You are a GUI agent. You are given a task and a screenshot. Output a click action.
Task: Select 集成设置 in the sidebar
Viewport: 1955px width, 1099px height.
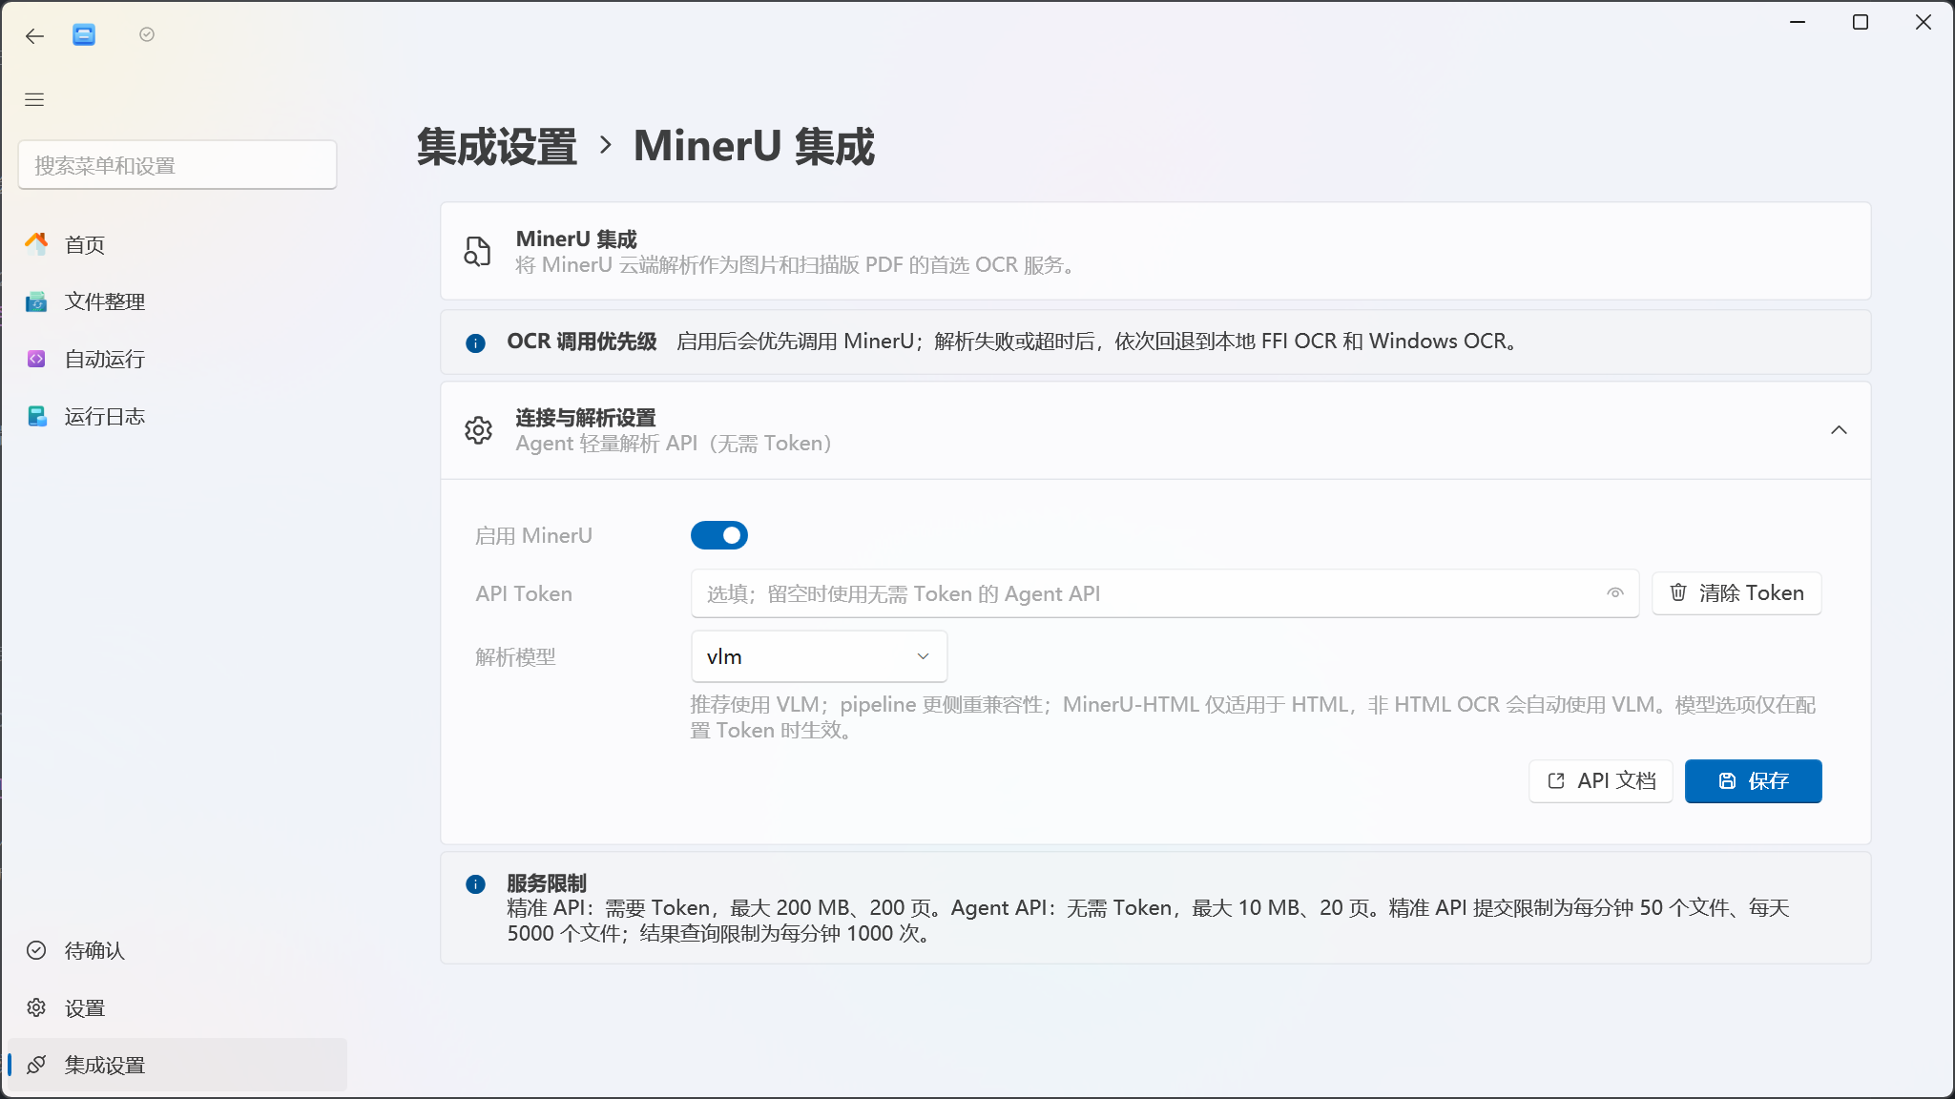[x=177, y=1066]
